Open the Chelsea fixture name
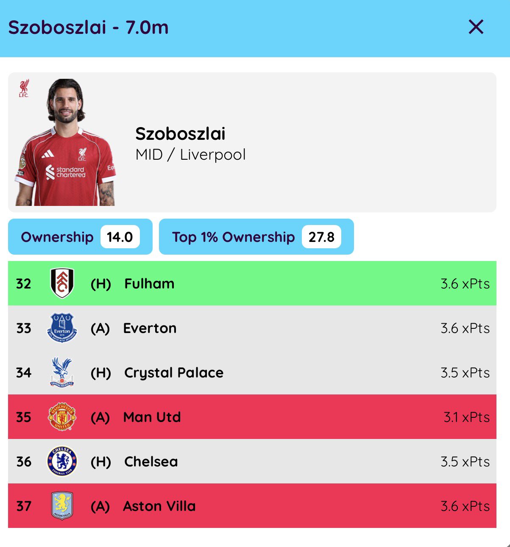Image resolution: width=510 pixels, height=547 pixels. pyautogui.click(x=151, y=462)
